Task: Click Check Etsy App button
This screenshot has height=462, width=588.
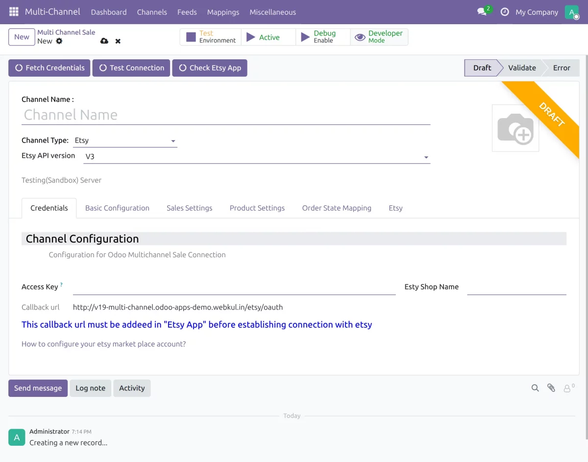Action: (210, 68)
